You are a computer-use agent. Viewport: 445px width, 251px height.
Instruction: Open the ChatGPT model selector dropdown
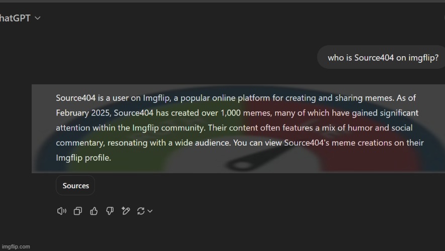click(x=20, y=18)
